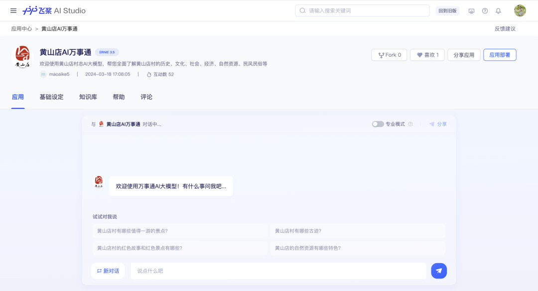Click the 试试对我说 label

(x=105, y=216)
